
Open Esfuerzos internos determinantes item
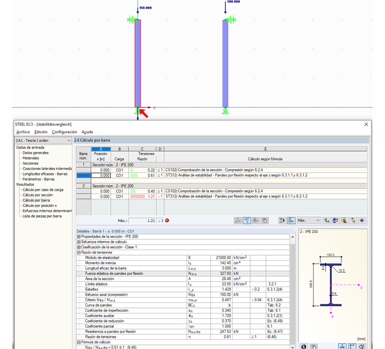(x=47, y=211)
